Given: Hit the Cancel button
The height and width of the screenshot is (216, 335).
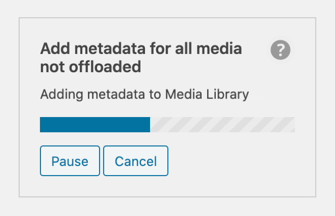Looking at the screenshot, I should click(135, 161).
